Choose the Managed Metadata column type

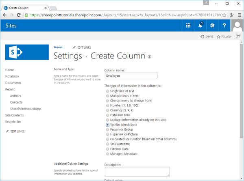(x=107, y=154)
